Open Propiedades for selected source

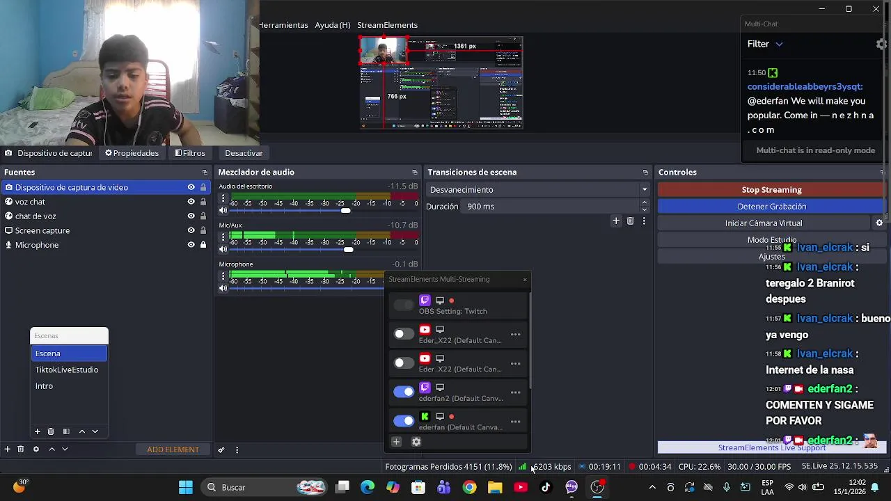132,153
